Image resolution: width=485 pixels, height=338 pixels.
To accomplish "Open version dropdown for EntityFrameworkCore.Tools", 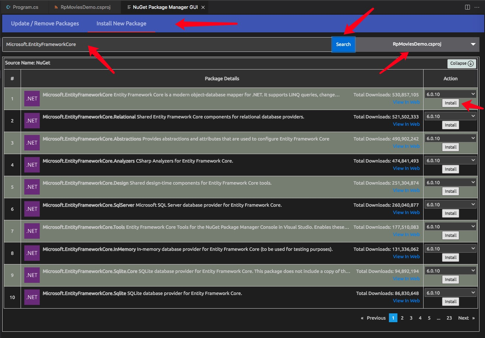I will pos(450,227).
